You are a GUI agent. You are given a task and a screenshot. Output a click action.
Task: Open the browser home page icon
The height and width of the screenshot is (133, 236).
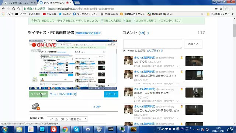[x=19, y=9]
